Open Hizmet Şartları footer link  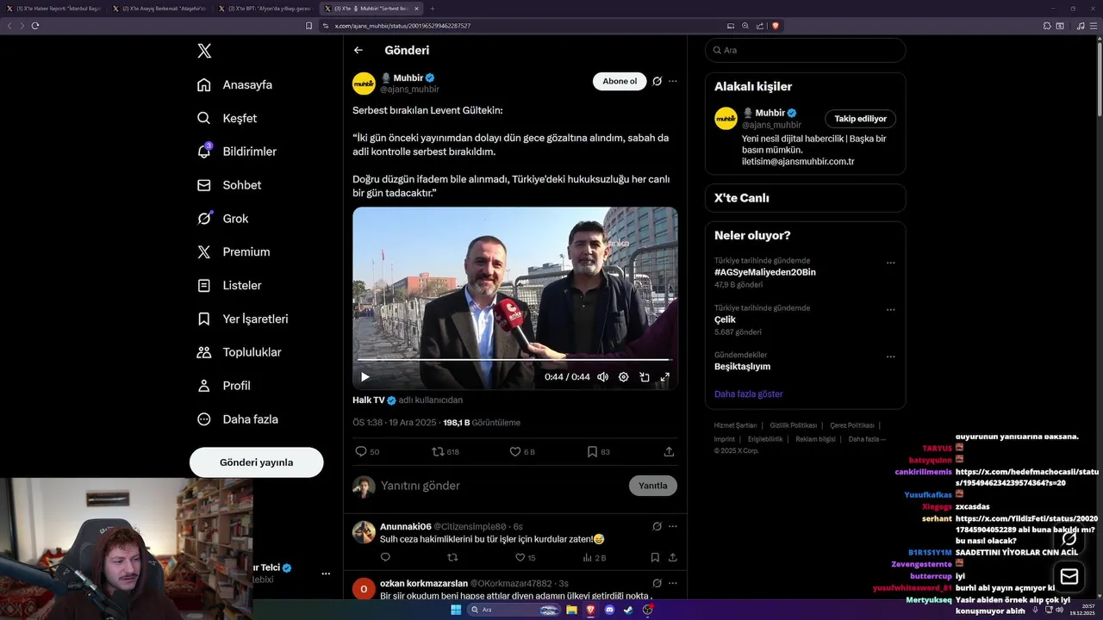tap(735, 425)
